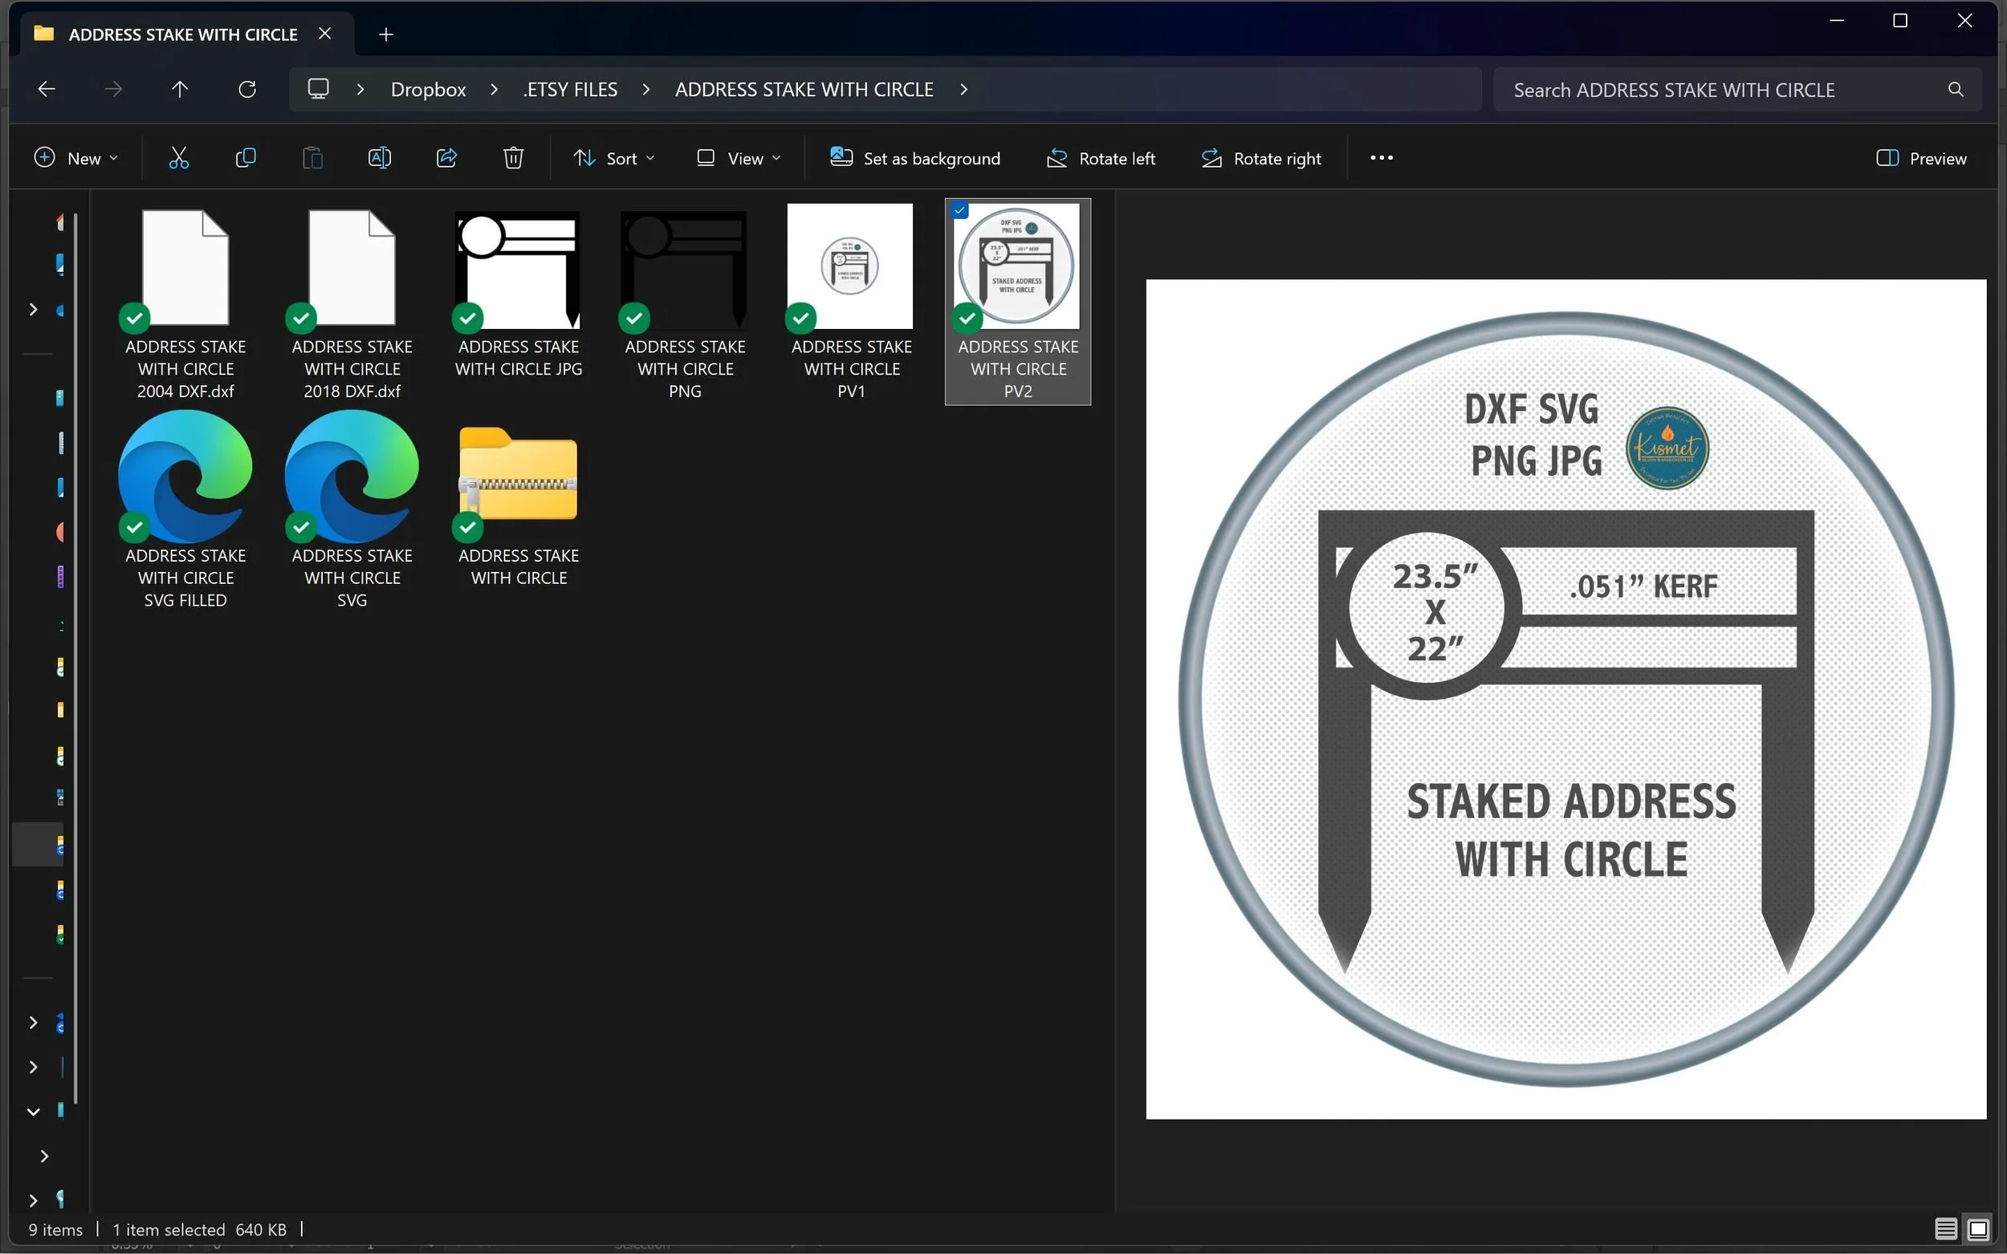Click the Copy icon in toolbar
The image size is (2007, 1254).
click(246, 157)
